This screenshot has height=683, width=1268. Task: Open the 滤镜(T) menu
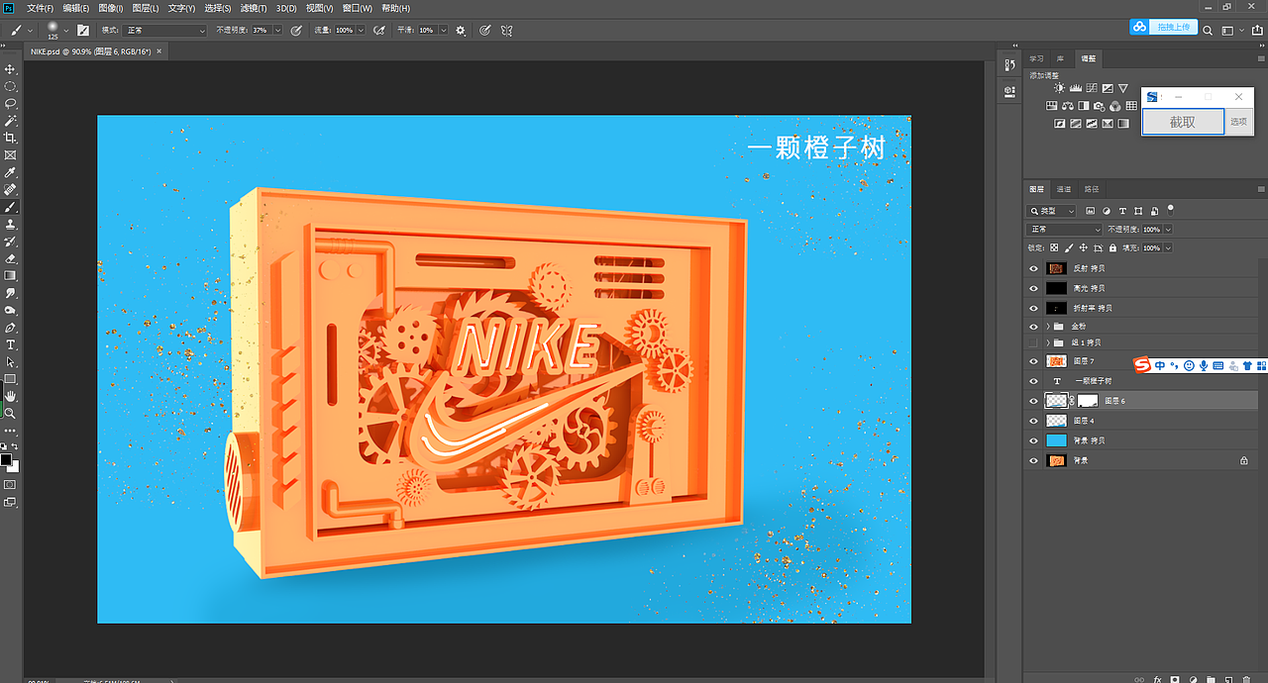[x=254, y=8]
